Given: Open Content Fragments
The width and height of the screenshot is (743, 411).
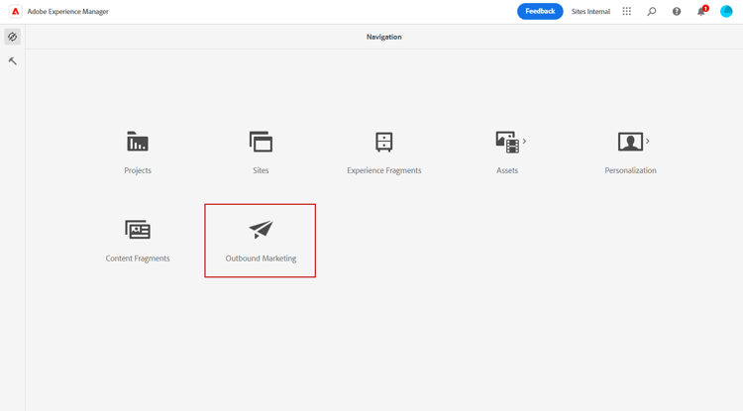Looking at the screenshot, I should tap(138, 230).
